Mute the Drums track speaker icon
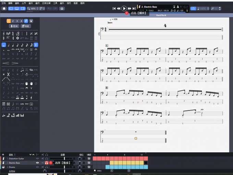233x175 pixels. (x=42, y=167)
